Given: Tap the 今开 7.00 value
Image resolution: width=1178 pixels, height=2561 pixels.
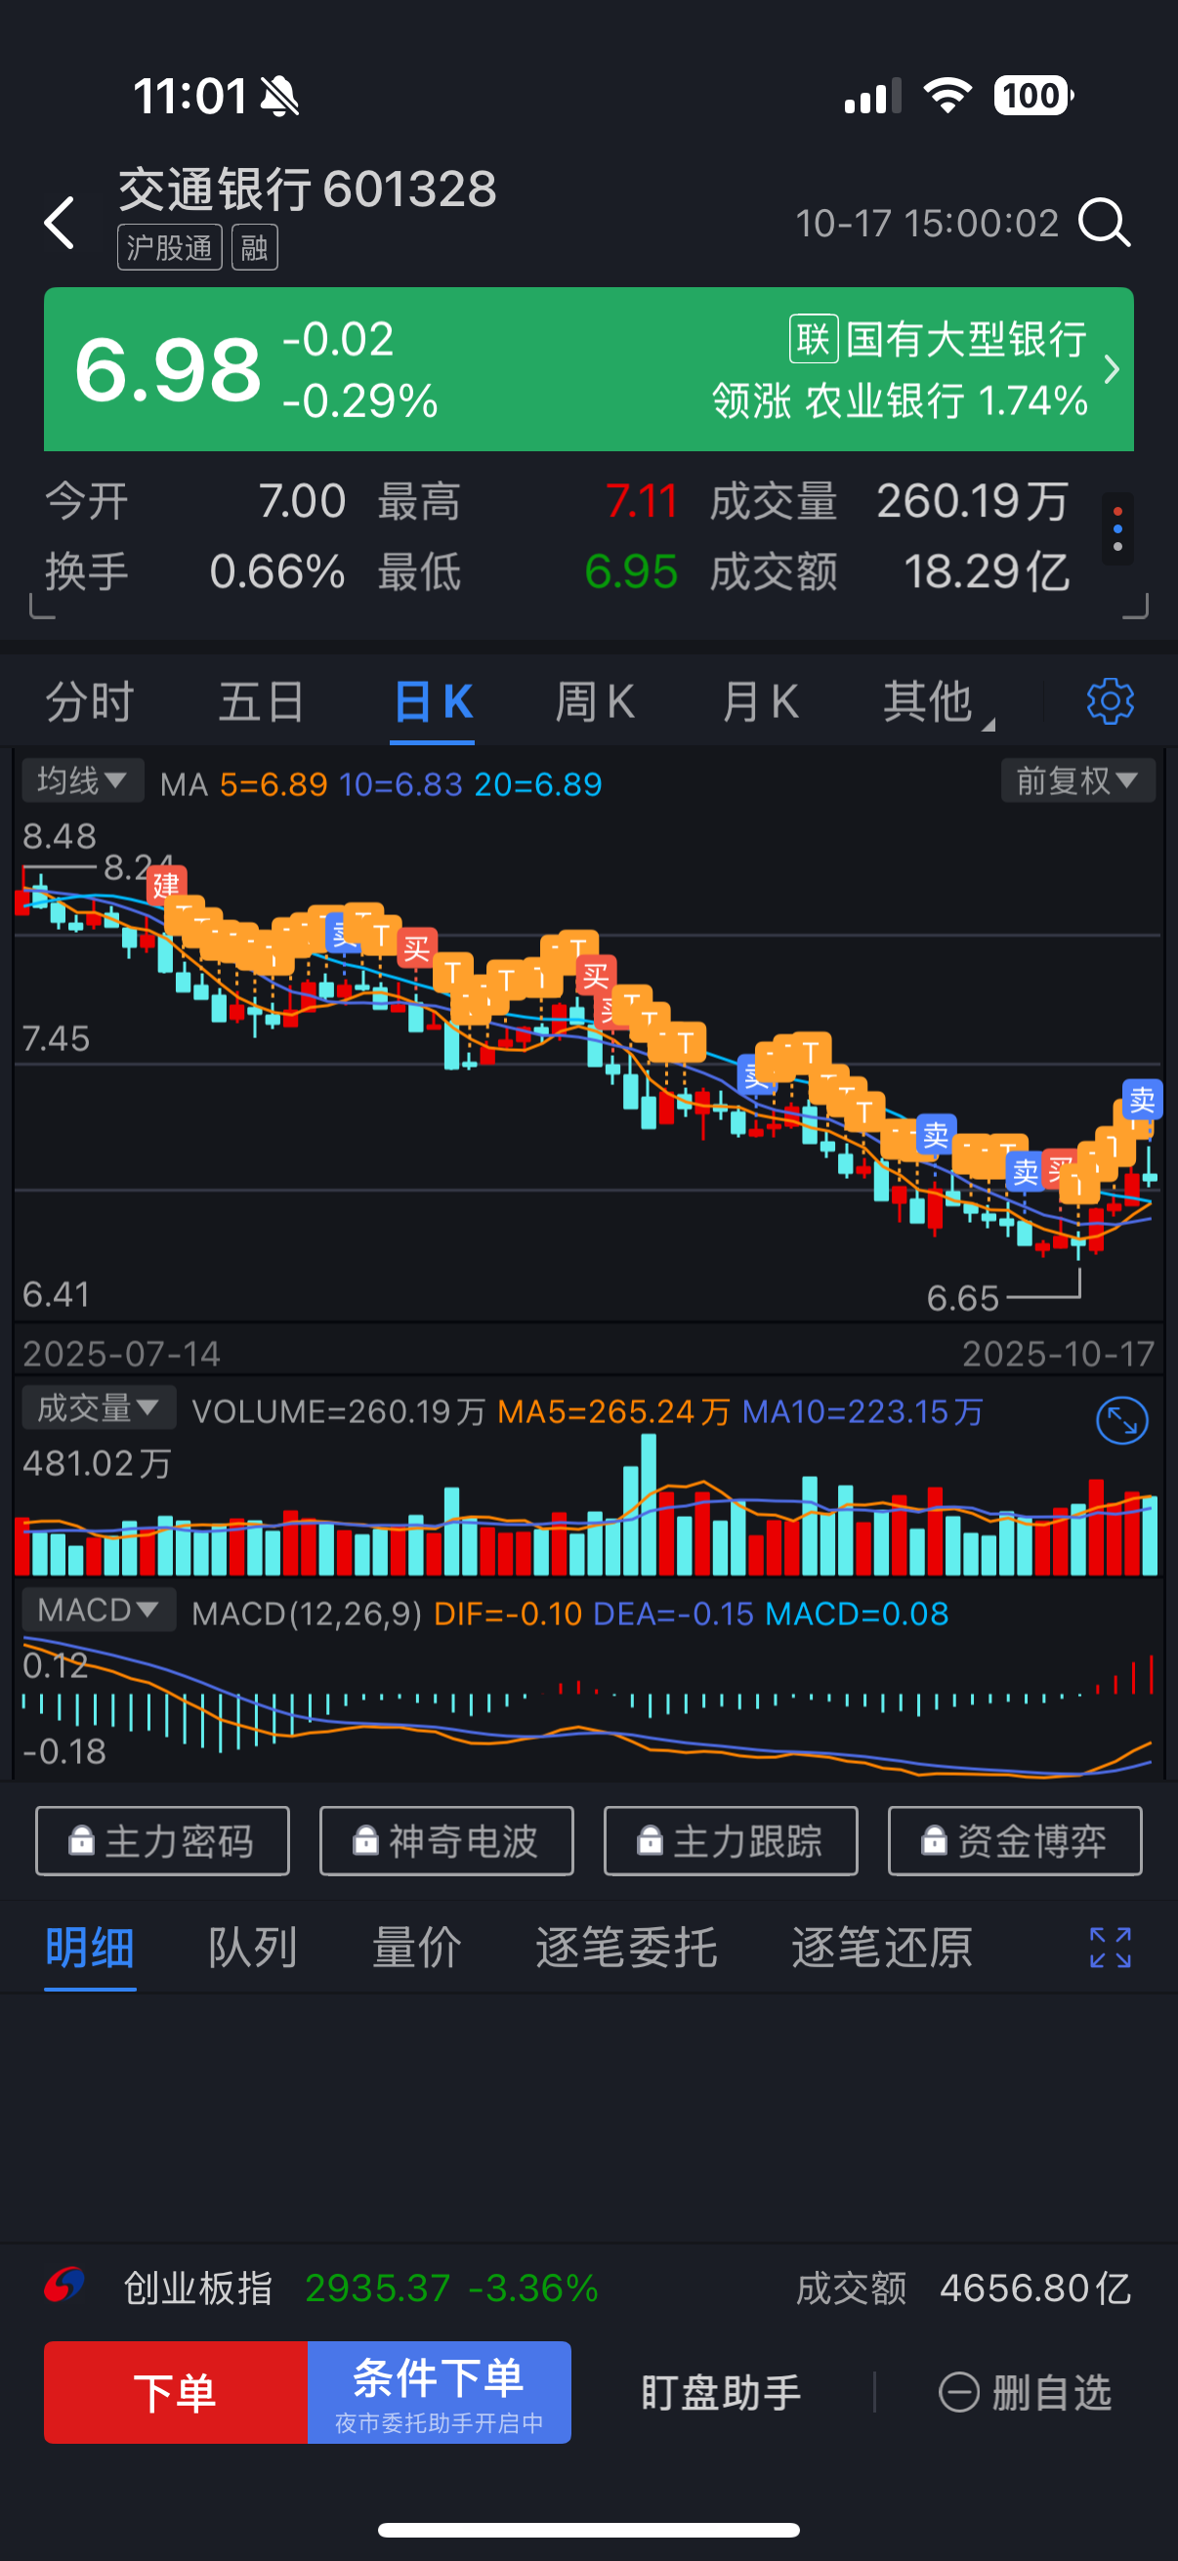Looking at the screenshot, I should pyautogui.click(x=301, y=500).
